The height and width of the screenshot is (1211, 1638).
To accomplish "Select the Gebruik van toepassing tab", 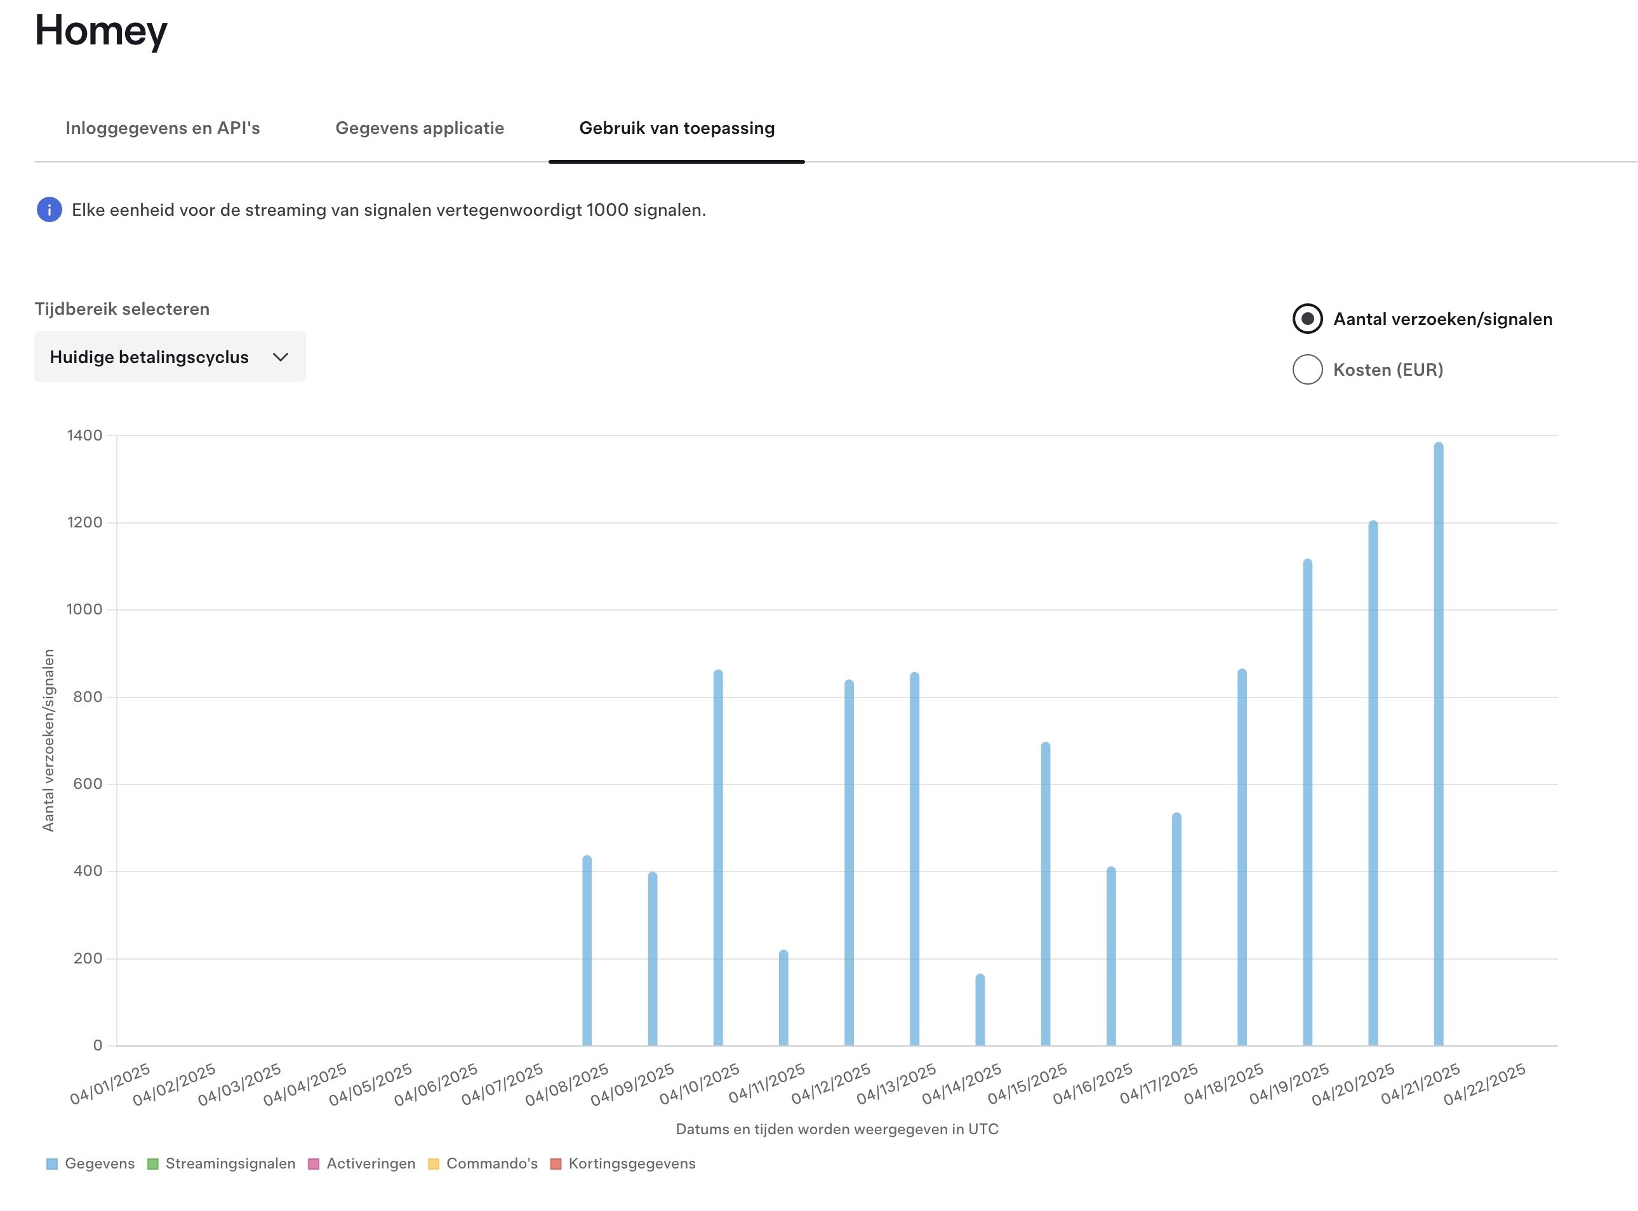I will (676, 128).
